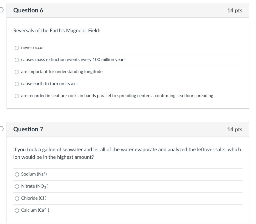Click the 'Sodium (Na+)' answer text label
Image resolution: width=256 pixels, height=224 pixels.
coord(34,174)
